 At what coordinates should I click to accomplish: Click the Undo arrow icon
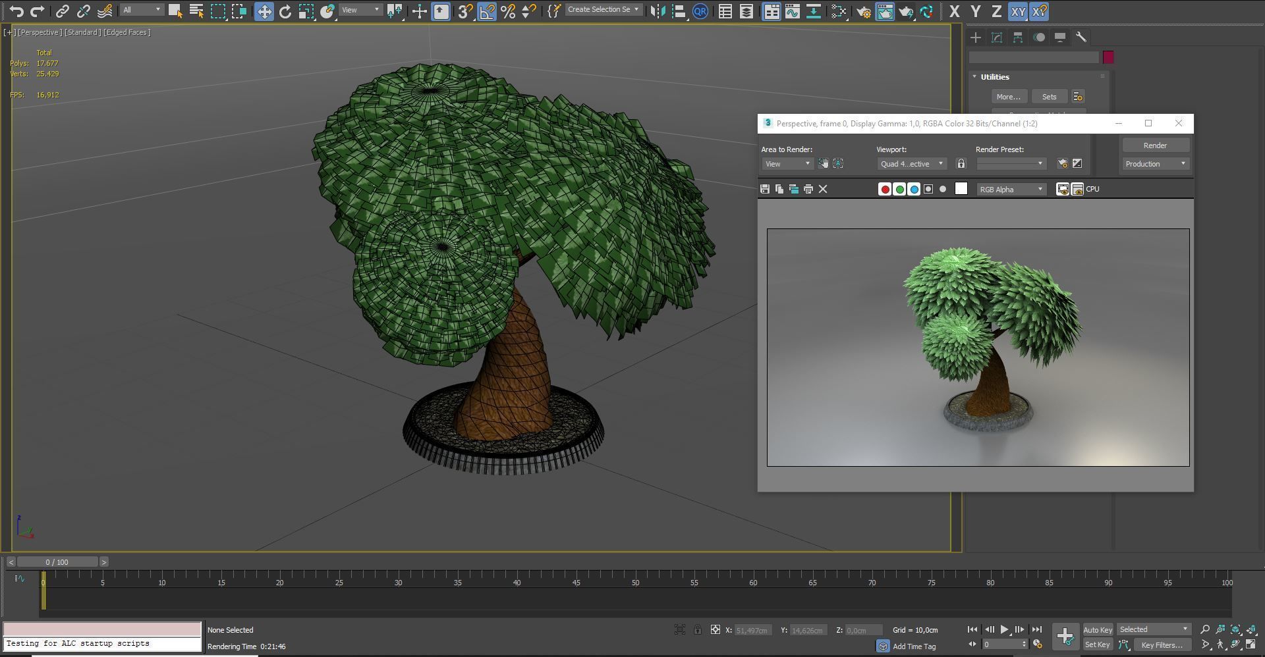(x=16, y=11)
